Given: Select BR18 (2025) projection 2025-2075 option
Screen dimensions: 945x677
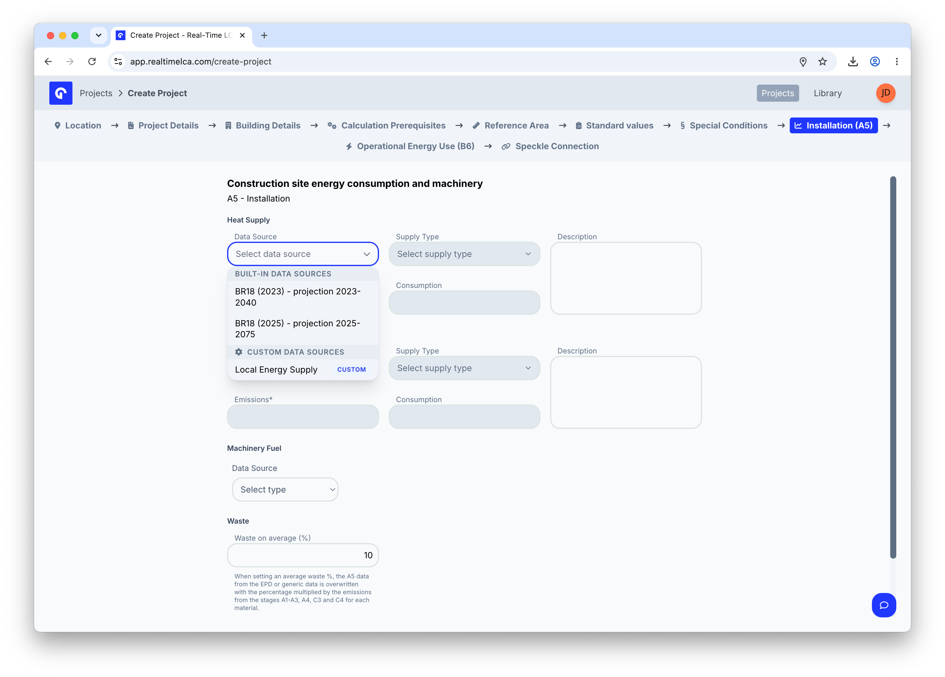Looking at the screenshot, I should pos(303,329).
